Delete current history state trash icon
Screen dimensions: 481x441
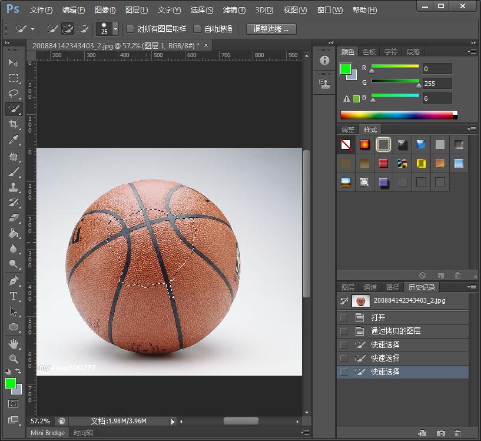pyautogui.click(x=457, y=433)
